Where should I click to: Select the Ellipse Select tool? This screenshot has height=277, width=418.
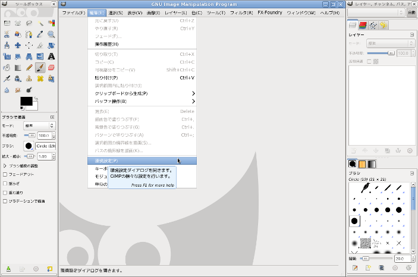click(18, 23)
